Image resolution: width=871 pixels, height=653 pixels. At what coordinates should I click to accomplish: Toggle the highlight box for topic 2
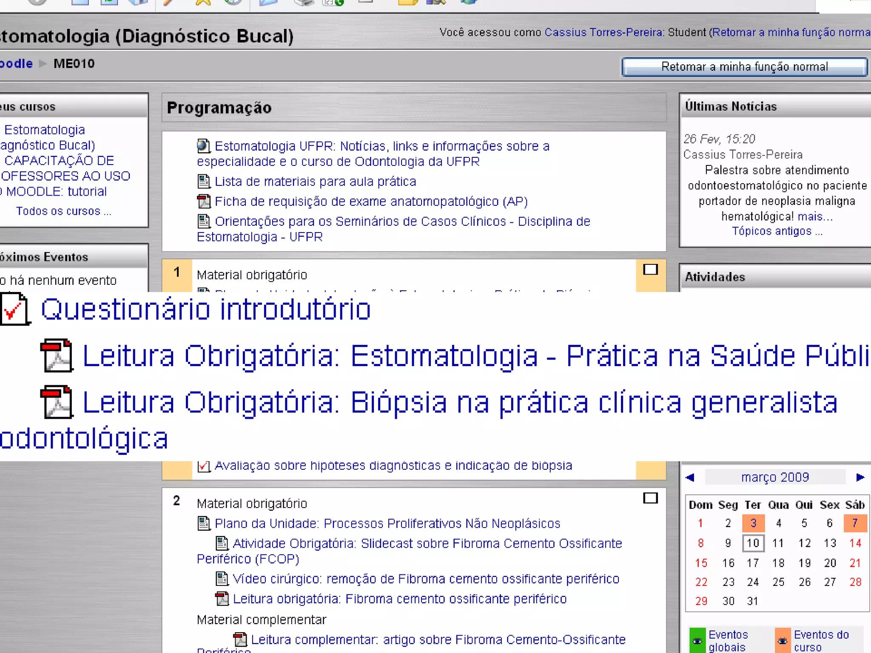click(650, 498)
